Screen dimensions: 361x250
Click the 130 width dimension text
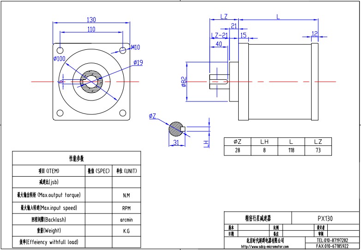pyautogui.click(x=91, y=20)
